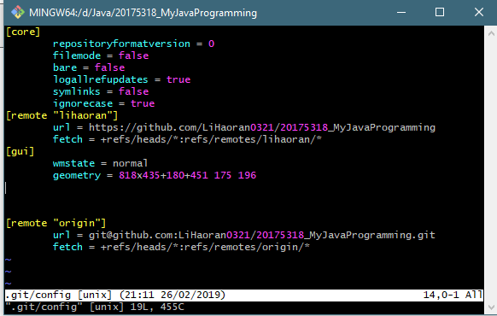The height and width of the screenshot is (316, 497).
Task: Click the ignorecase = true line
Action: point(103,103)
